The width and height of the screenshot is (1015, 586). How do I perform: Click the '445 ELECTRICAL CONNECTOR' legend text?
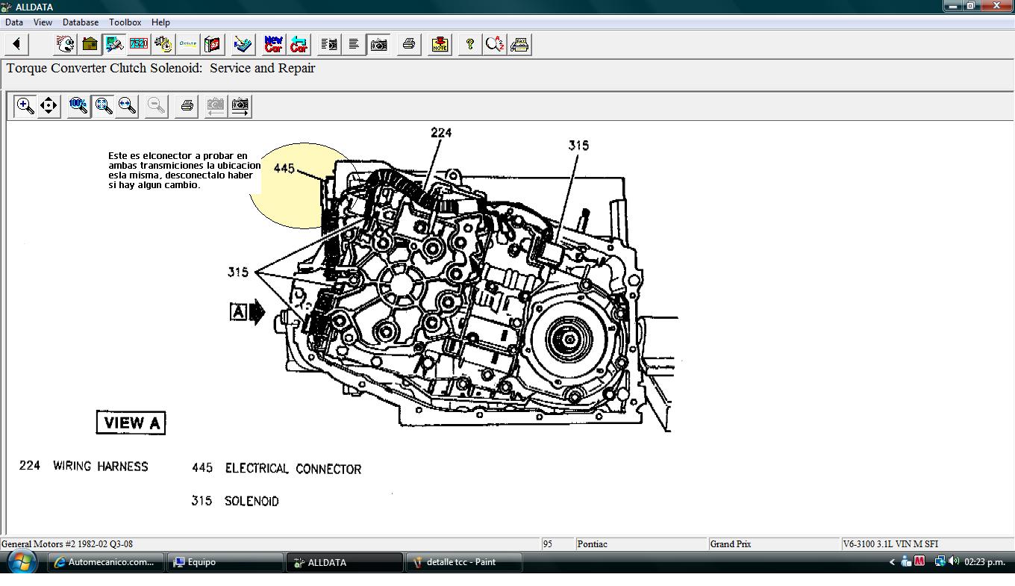[x=277, y=469]
